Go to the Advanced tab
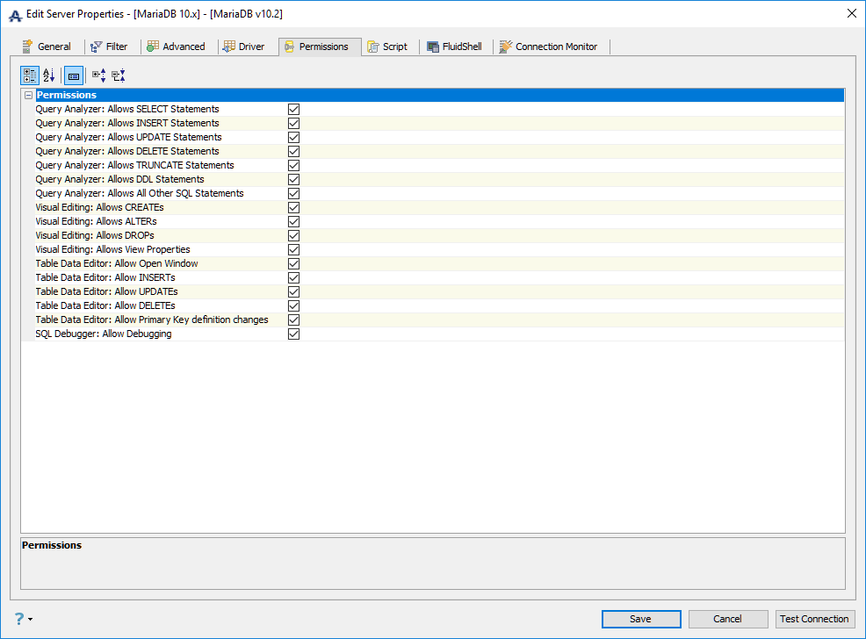Image resolution: width=866 pixels, height=639 pixels. (177, 47)
